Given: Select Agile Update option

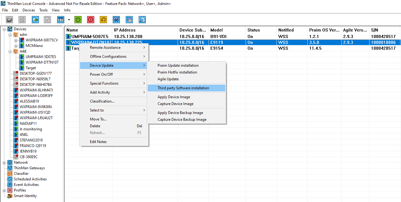Looking at the screenshot, I should click(187, 79).
